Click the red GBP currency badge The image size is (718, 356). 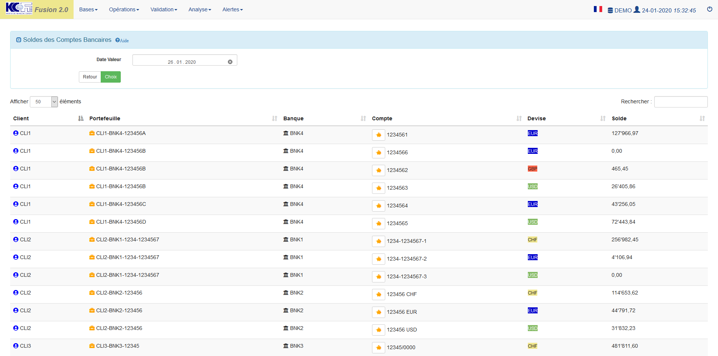532,169
